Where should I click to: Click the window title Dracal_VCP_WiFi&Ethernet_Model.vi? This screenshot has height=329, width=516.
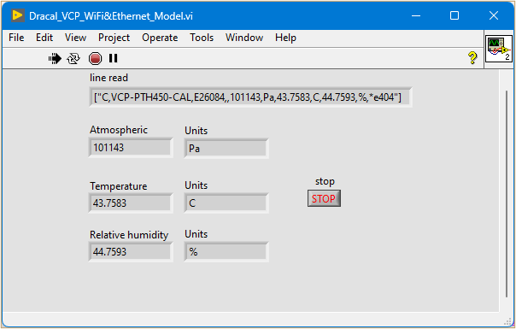(x=111, y=16)
